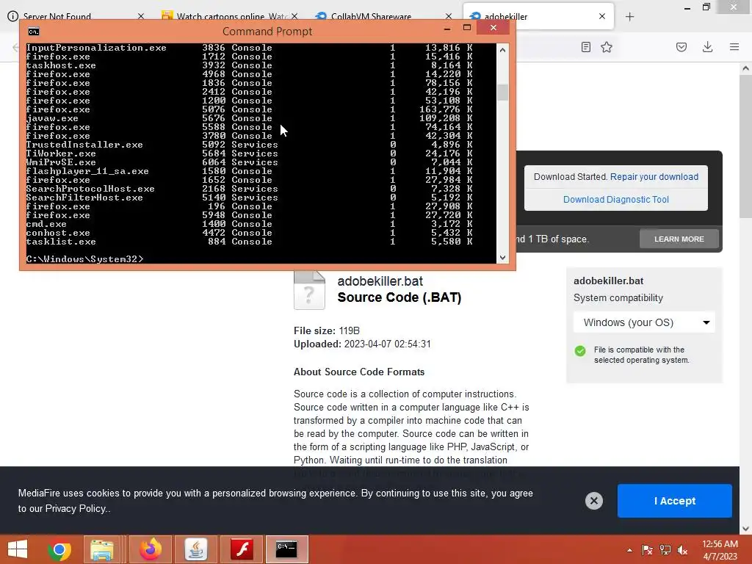Open Firefox reader view icon

[x=585, y=47]
